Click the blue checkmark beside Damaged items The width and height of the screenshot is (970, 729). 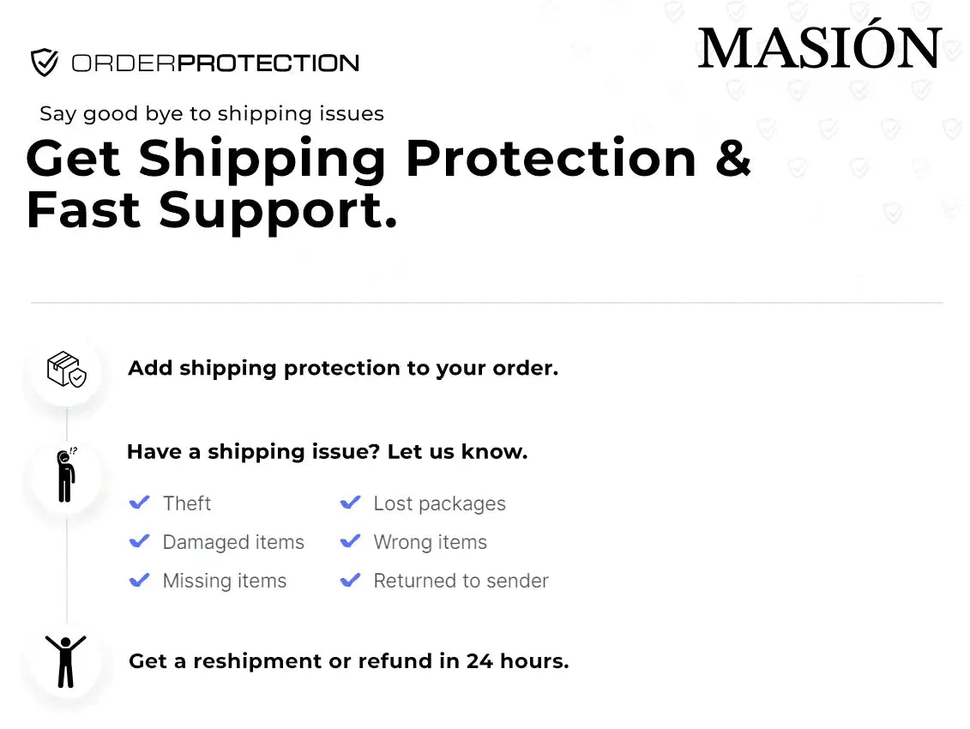pyautogui.click(x=139, y=541)
